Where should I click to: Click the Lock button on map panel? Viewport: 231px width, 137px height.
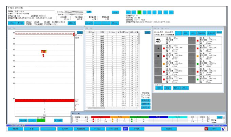pos(79,32)
